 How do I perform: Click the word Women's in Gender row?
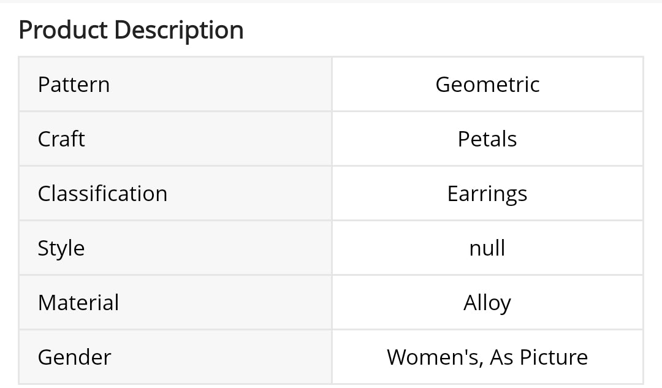coord(433,357)
